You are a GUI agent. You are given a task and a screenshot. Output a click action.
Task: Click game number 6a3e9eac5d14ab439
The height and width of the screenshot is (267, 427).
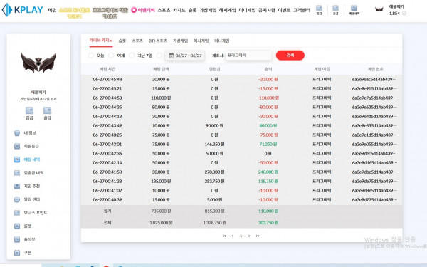click(x=374, y=79)
